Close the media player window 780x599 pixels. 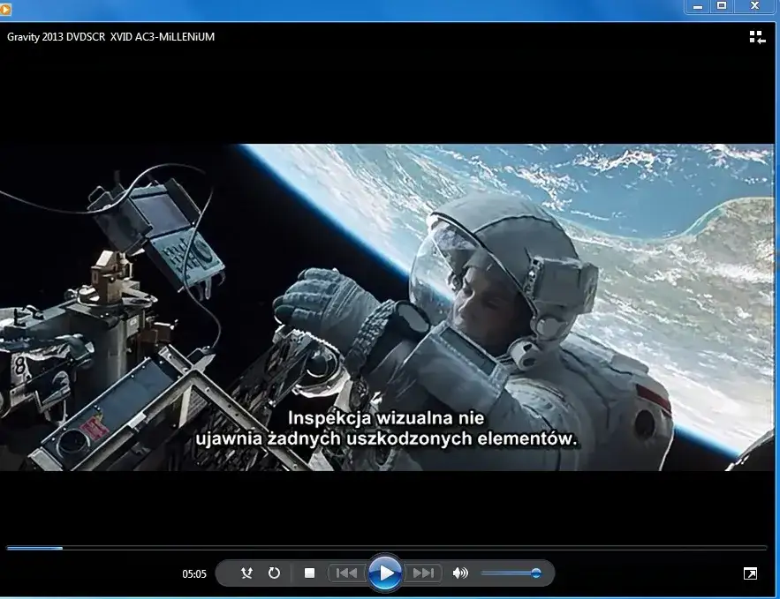coord(754,6)
